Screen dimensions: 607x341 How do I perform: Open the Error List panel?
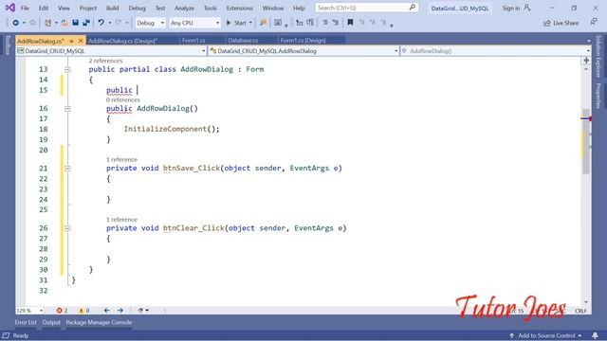coord(26,322)
